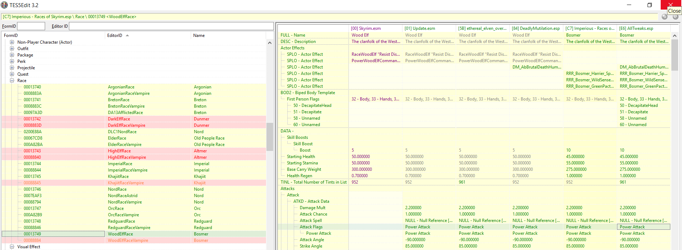Select the ElderRace record row

tap(134, 138)
